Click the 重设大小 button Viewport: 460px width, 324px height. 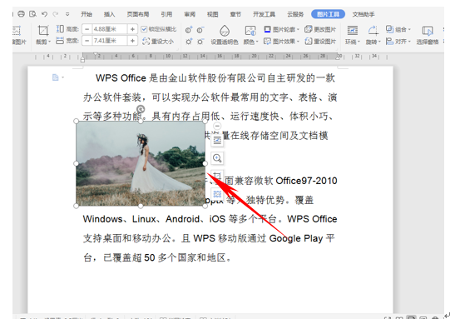click(x=158, y=42)
